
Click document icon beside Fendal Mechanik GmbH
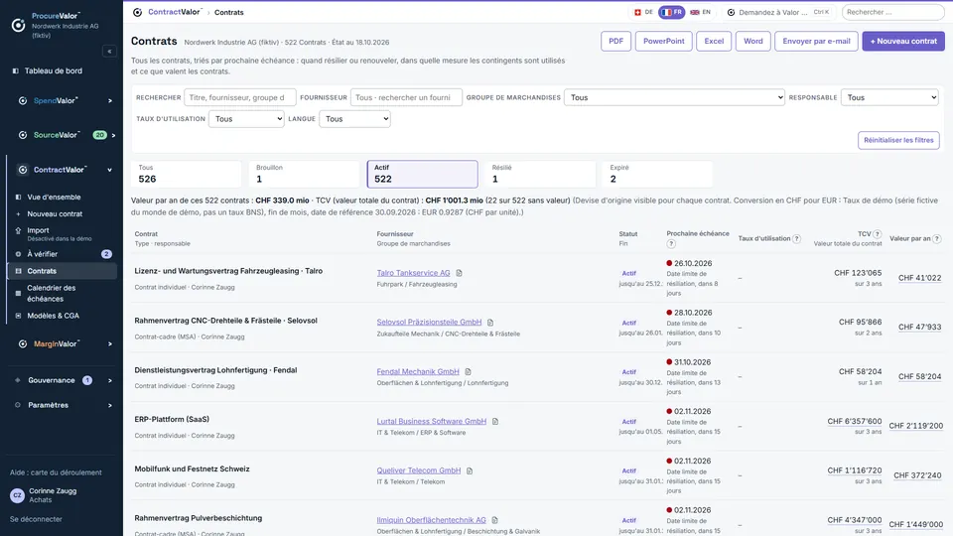[x=468, y=372]
